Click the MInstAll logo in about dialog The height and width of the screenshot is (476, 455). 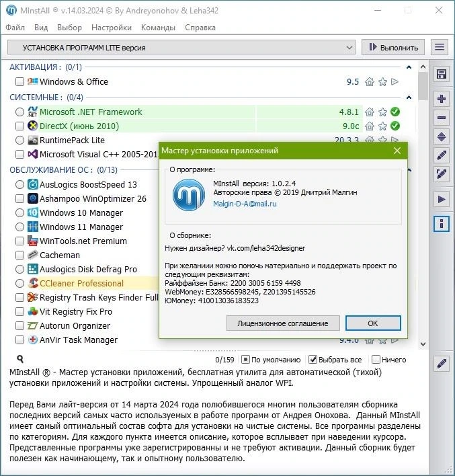188,194
